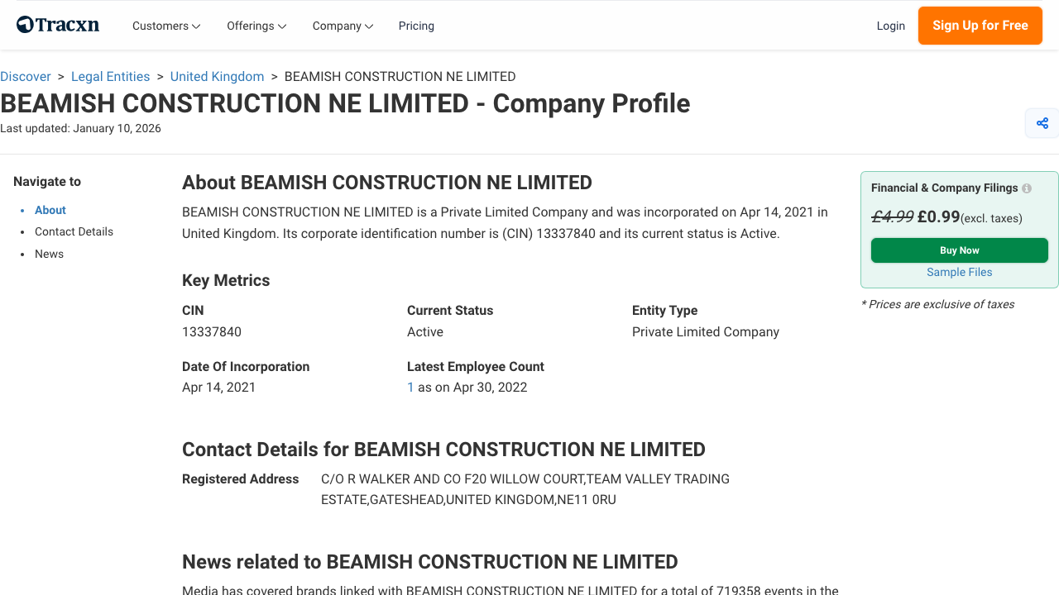
Task: Go to United Kingdom breadcrumb
Action: click(217, 76)
